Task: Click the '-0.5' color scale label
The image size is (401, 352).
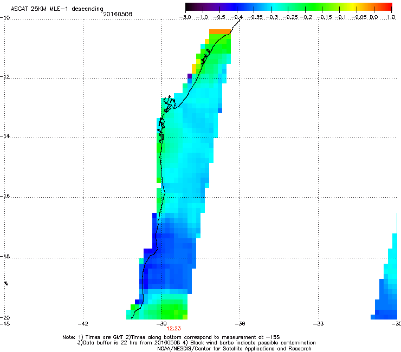Action: pyautogui.click(x=219, y=17)
